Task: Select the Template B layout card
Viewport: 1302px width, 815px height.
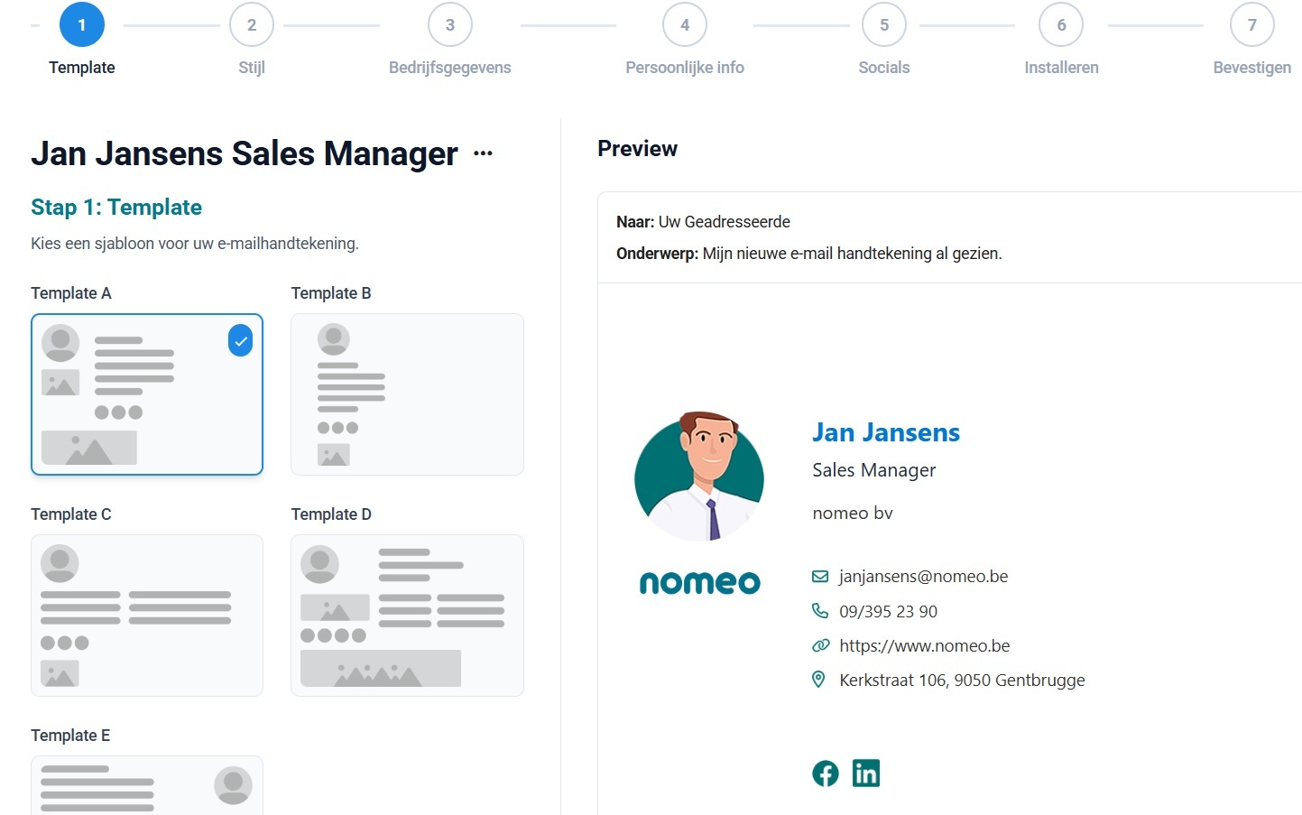Action: (407, 394)
